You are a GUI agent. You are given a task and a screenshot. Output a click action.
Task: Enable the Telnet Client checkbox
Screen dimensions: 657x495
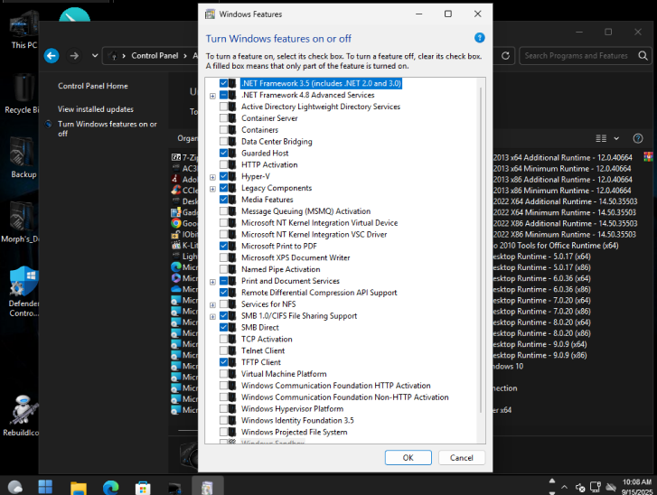[224, 350]
